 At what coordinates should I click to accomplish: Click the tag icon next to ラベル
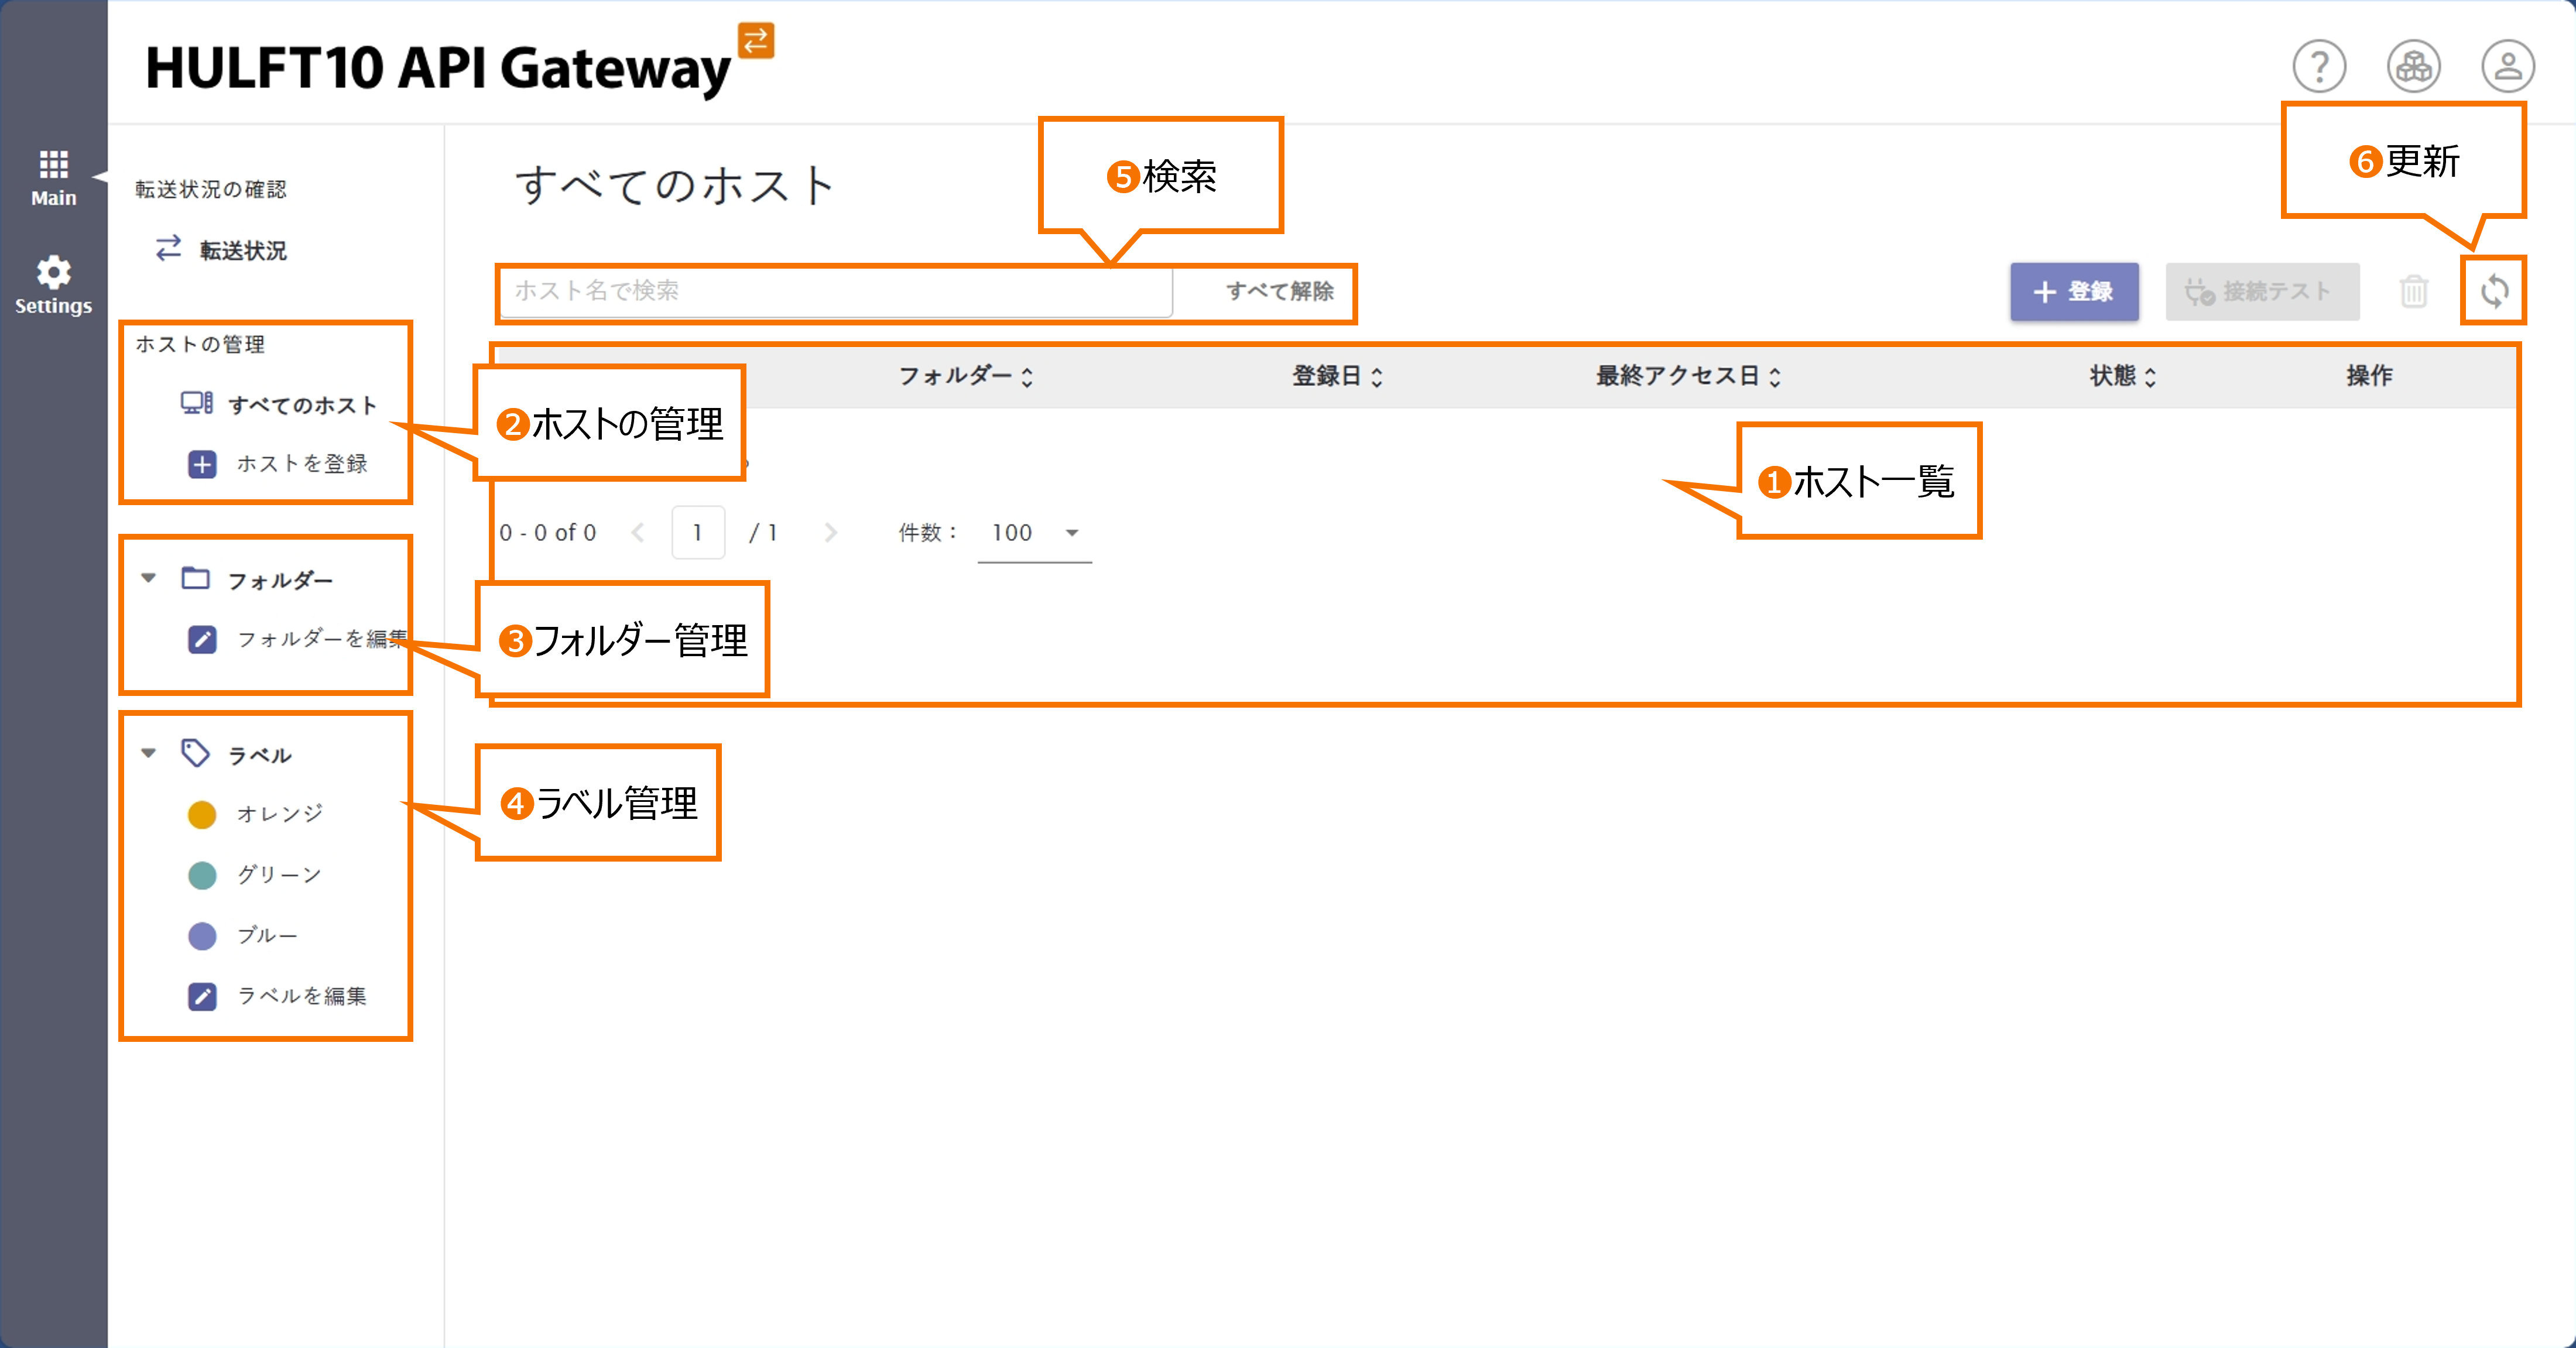pos(197,752)
